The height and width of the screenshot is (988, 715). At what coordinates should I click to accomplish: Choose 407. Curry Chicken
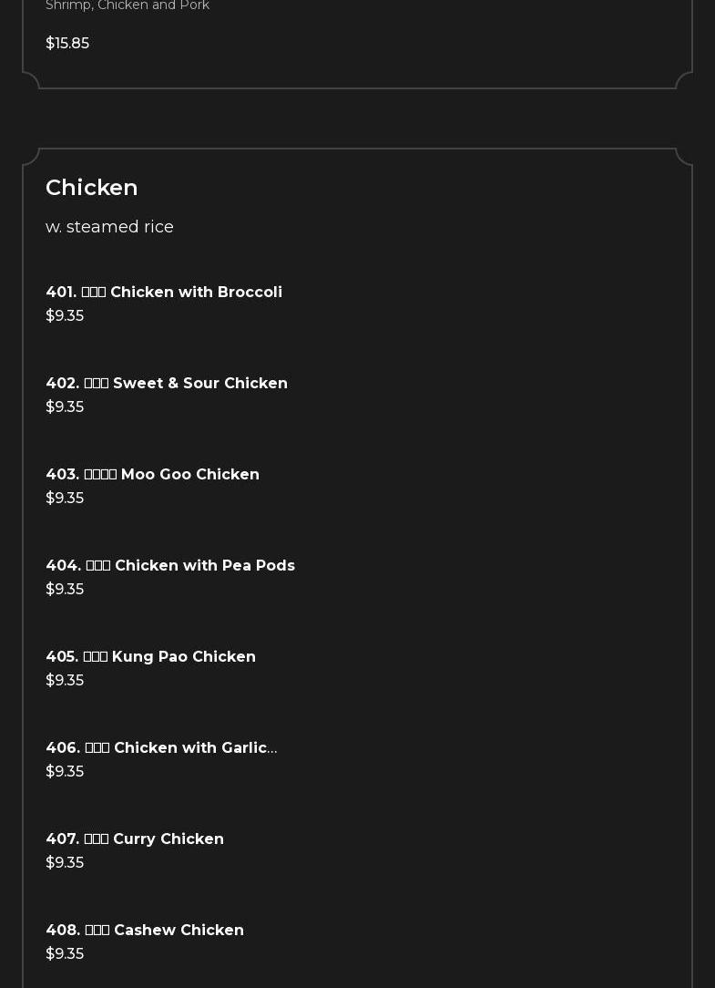[x=135, y=839]
